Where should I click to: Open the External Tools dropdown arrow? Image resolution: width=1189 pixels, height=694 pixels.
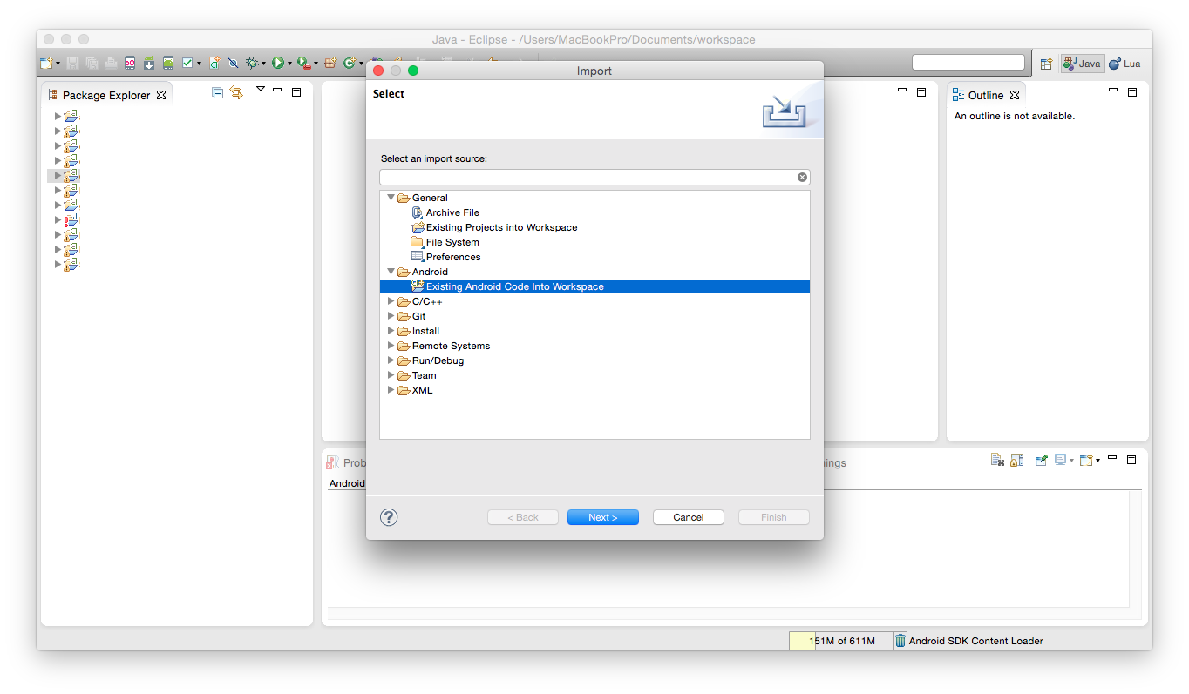pyautogui.click(x=316, y=64)
